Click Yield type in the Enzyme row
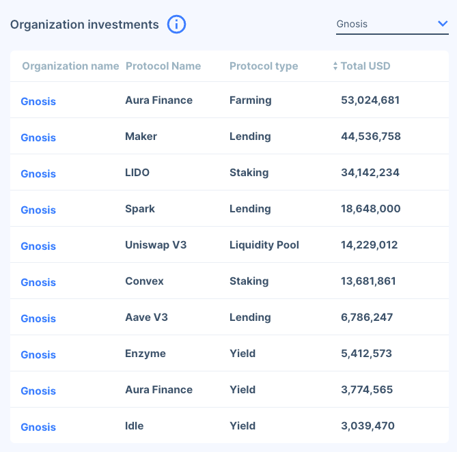This screenshot has height=452, width=457. click(x=243, y=354)
